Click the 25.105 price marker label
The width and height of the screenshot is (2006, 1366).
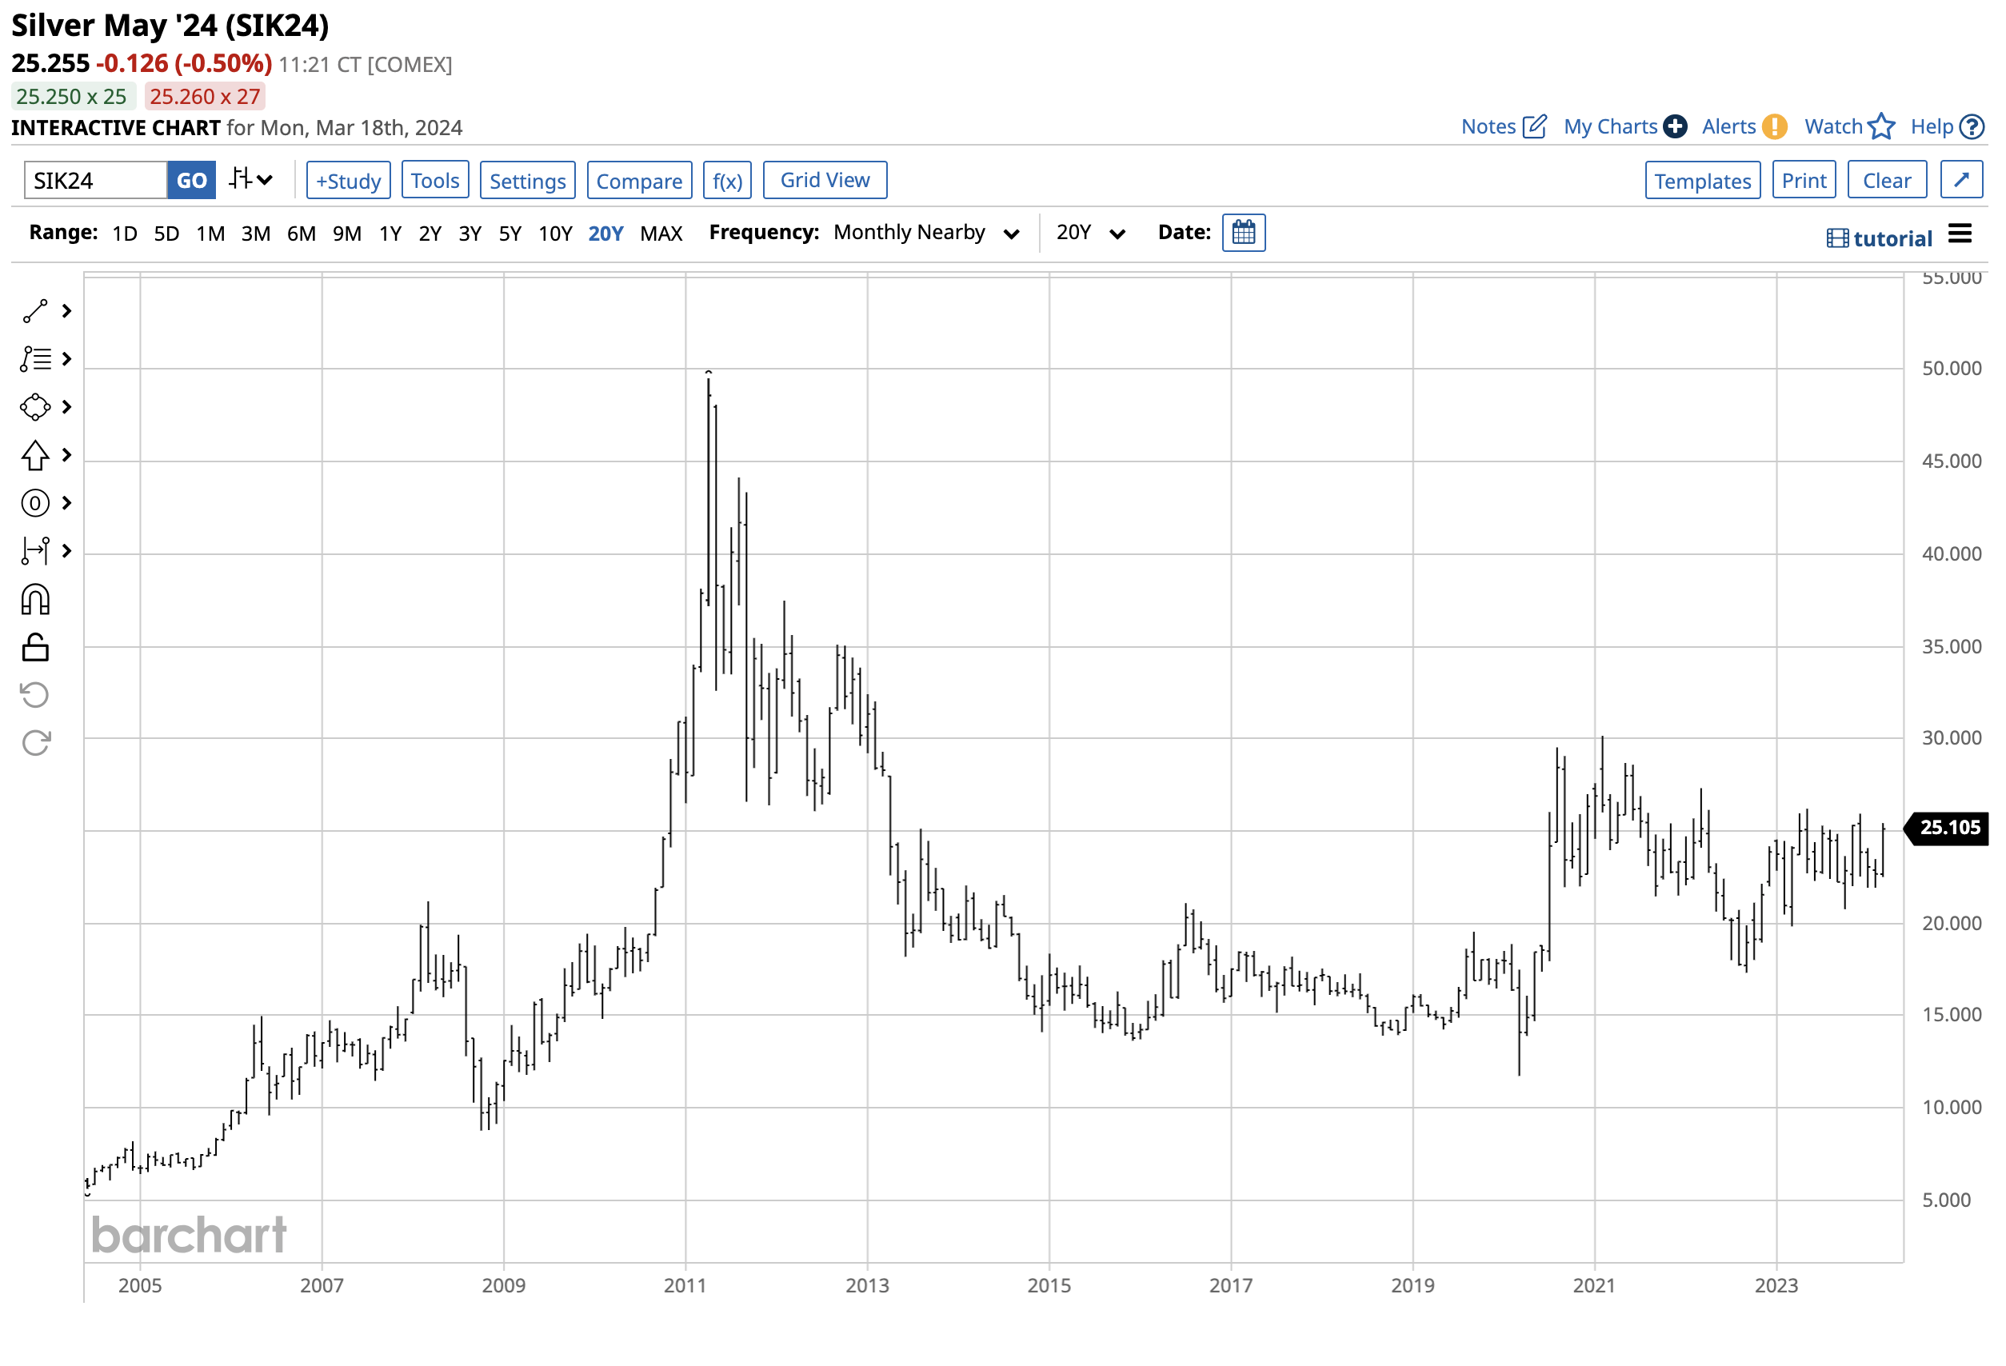(1950, 829)
